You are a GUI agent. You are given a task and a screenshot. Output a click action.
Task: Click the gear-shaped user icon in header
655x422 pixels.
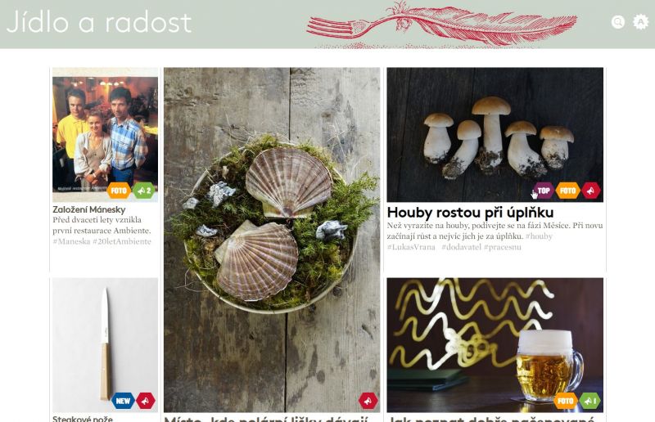[640, 22]
